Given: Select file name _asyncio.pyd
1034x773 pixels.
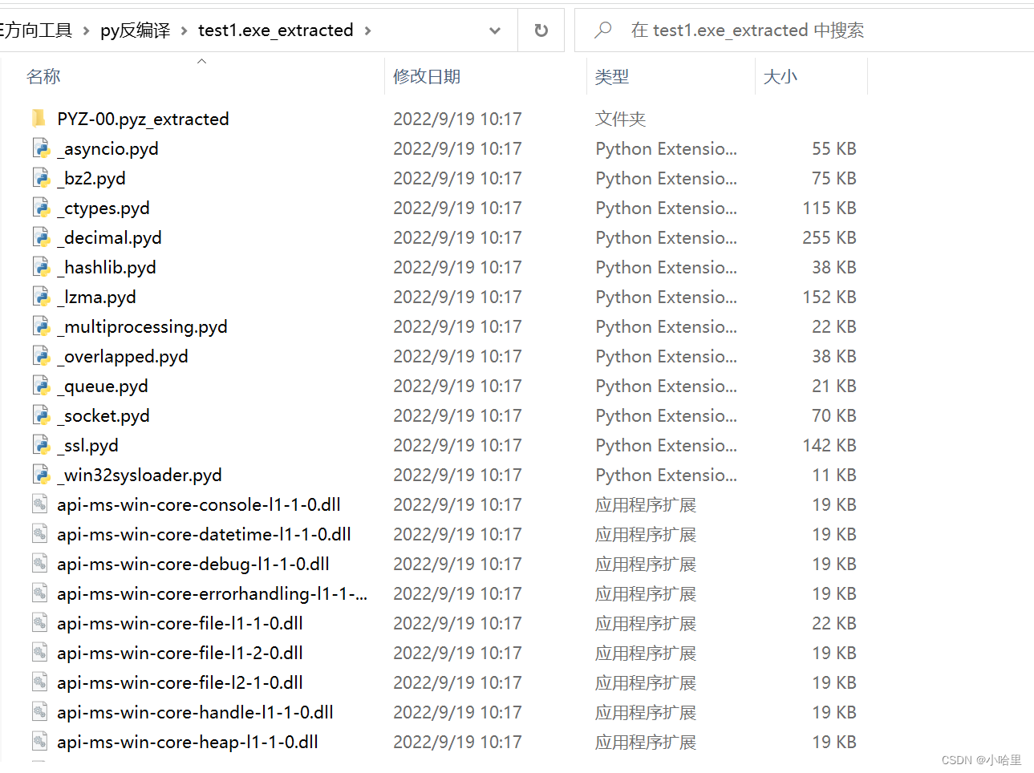Looking at the screenshot, I should (x=108, y=148).
